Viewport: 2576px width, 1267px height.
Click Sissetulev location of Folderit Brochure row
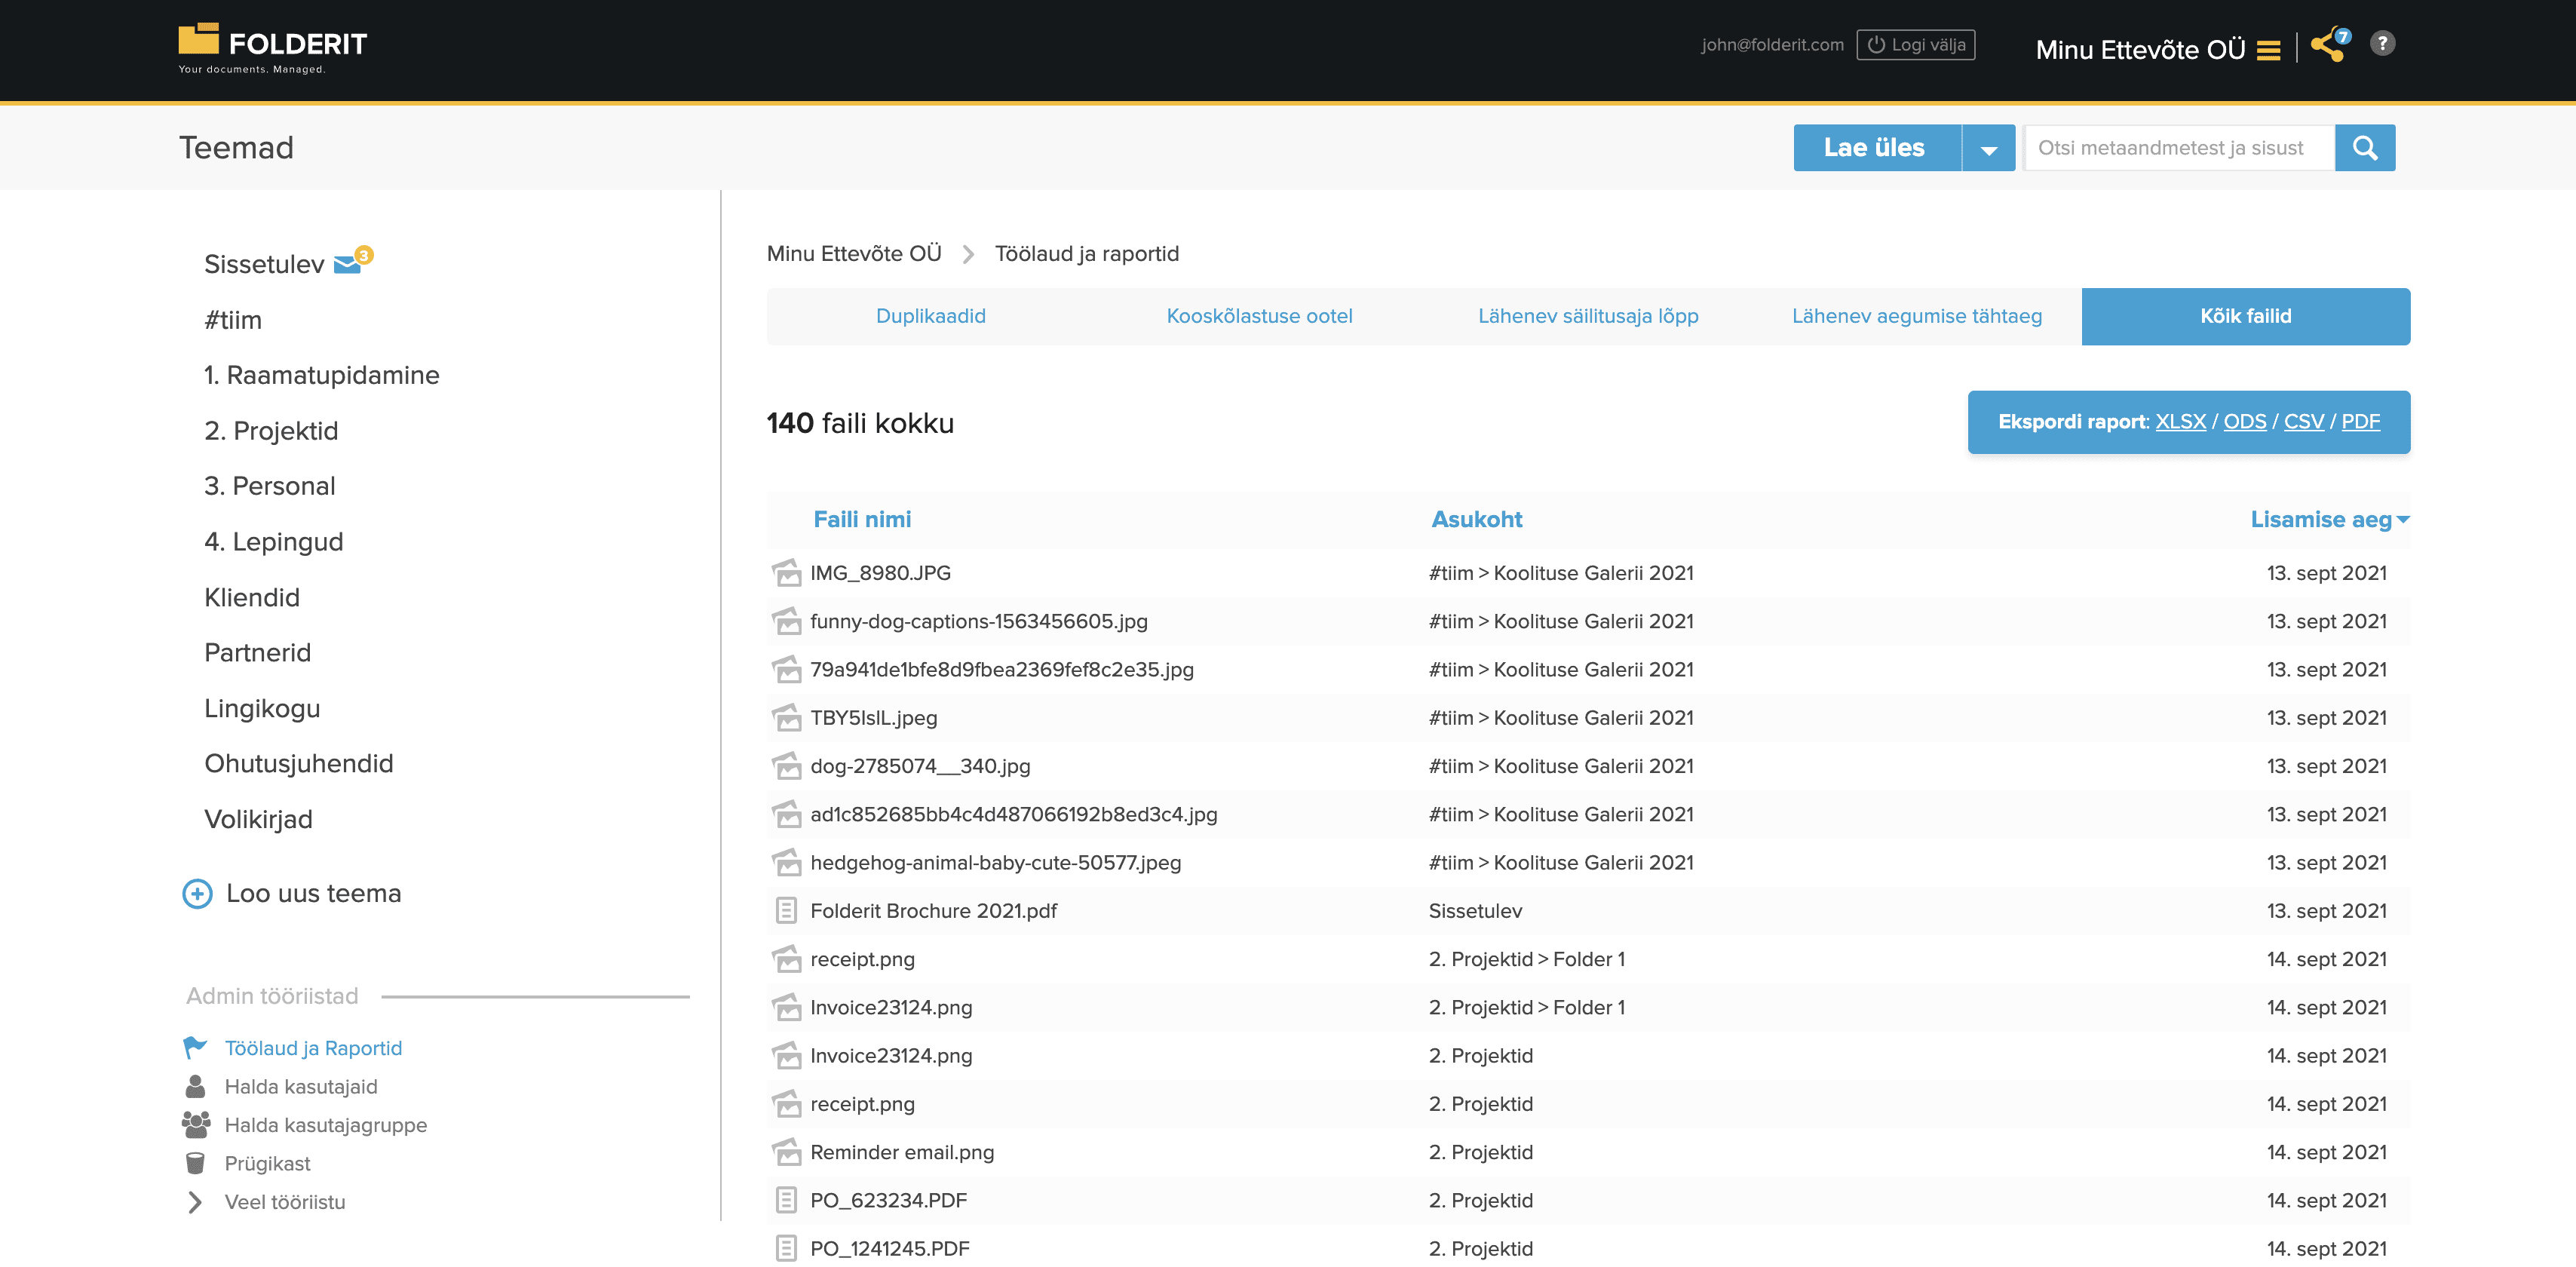coord(1476,911)
